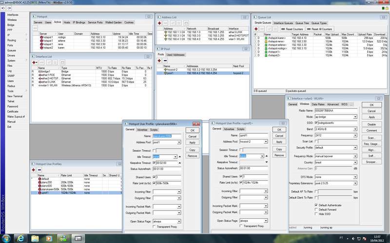Uncheck Default Authenticate in wlan1 settings

click(315, 205)
